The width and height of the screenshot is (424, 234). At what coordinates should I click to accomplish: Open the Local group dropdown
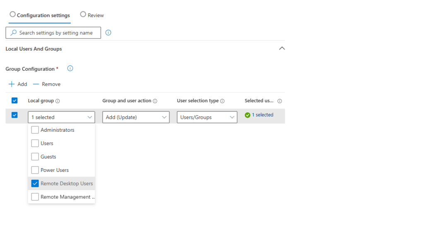(x=61, y=117)
